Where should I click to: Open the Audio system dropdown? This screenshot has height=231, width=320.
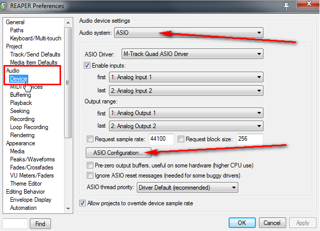point(189,33)
